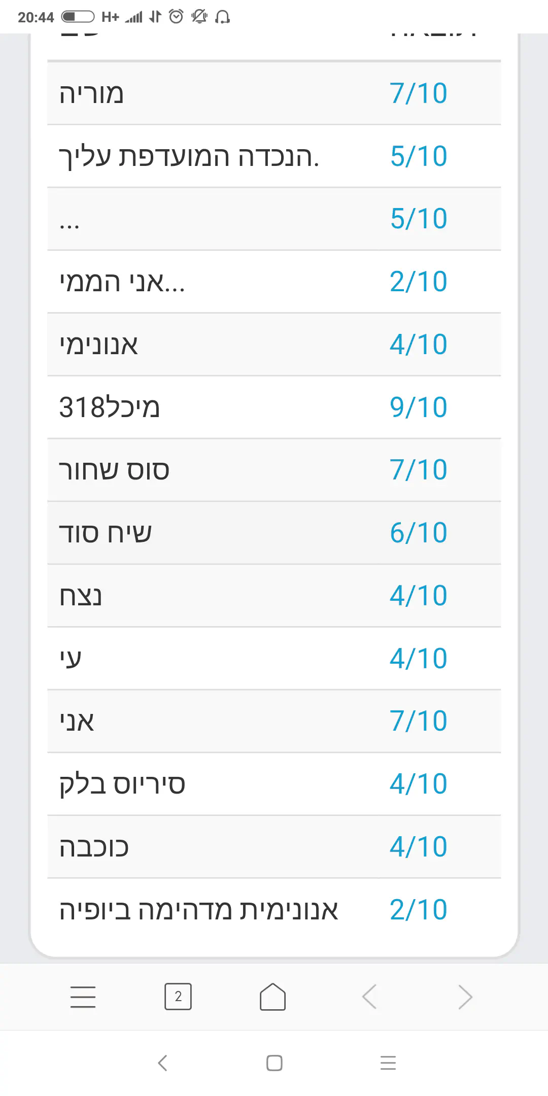The image size is (548, 1096).
Task: Tap the אנונימית מדהימה ביופיה name
Action: pyautogui.click(x=198, y=910)
